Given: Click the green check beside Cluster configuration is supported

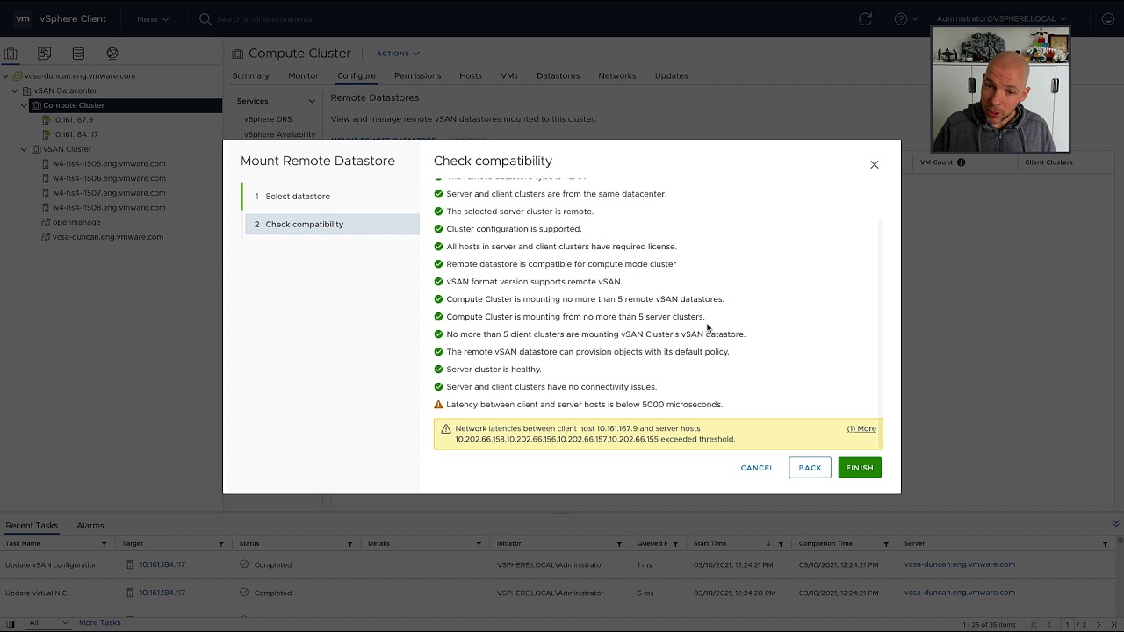Looking at the screenshot, I should 438,229.
